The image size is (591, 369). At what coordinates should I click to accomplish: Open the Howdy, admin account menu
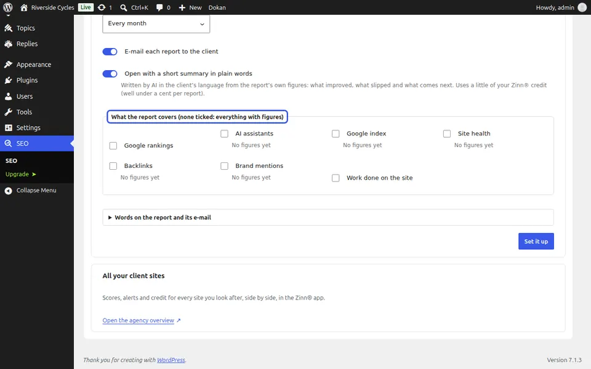pos(561,7)
